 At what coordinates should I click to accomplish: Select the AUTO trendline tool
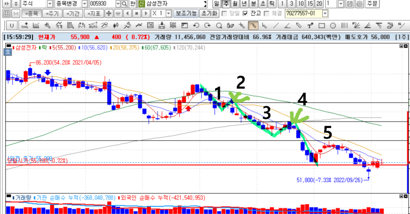click(x=93, y=25)
